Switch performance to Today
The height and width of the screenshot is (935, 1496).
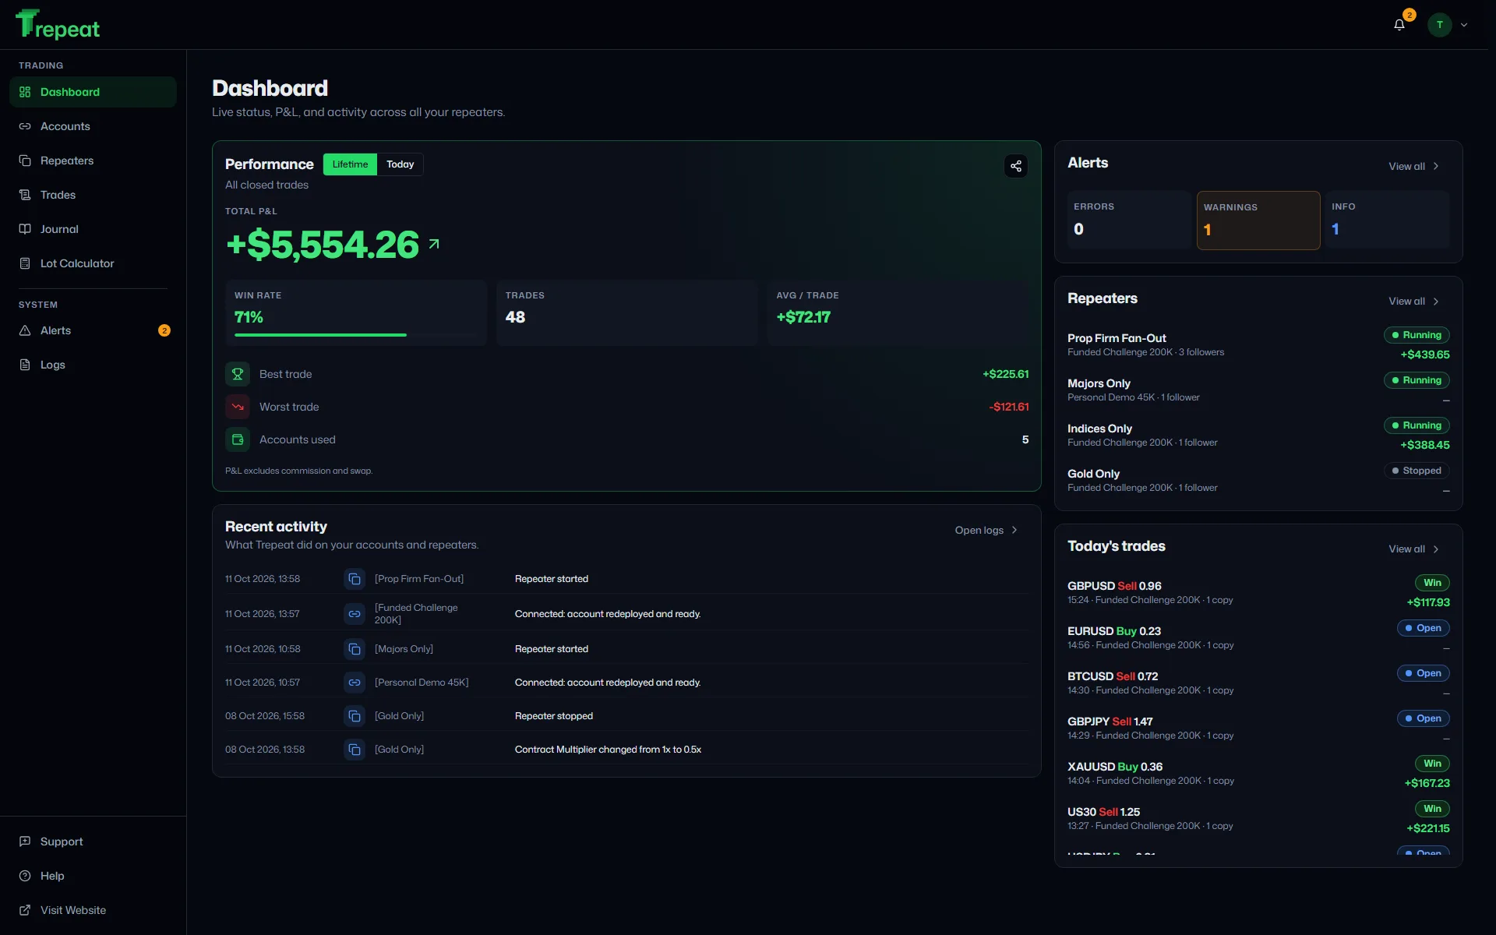(x=400, y=164)
